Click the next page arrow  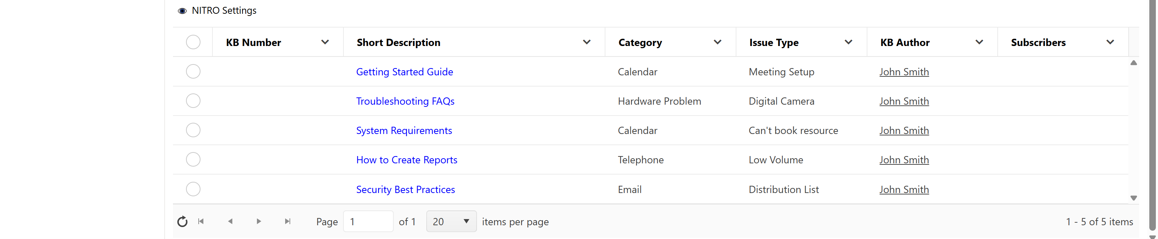tap(258, 222)
